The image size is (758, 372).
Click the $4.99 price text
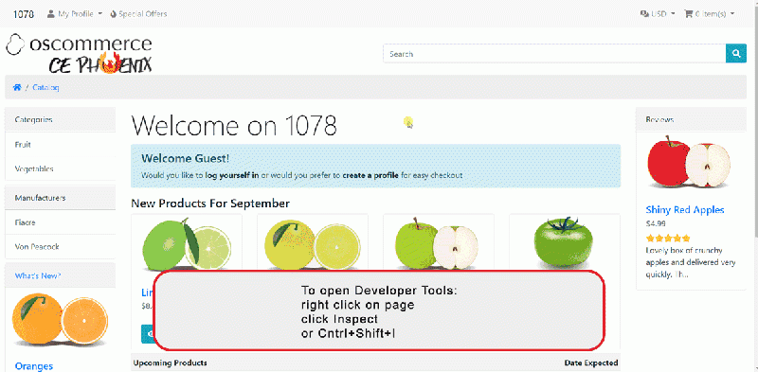tap(656, 223)
